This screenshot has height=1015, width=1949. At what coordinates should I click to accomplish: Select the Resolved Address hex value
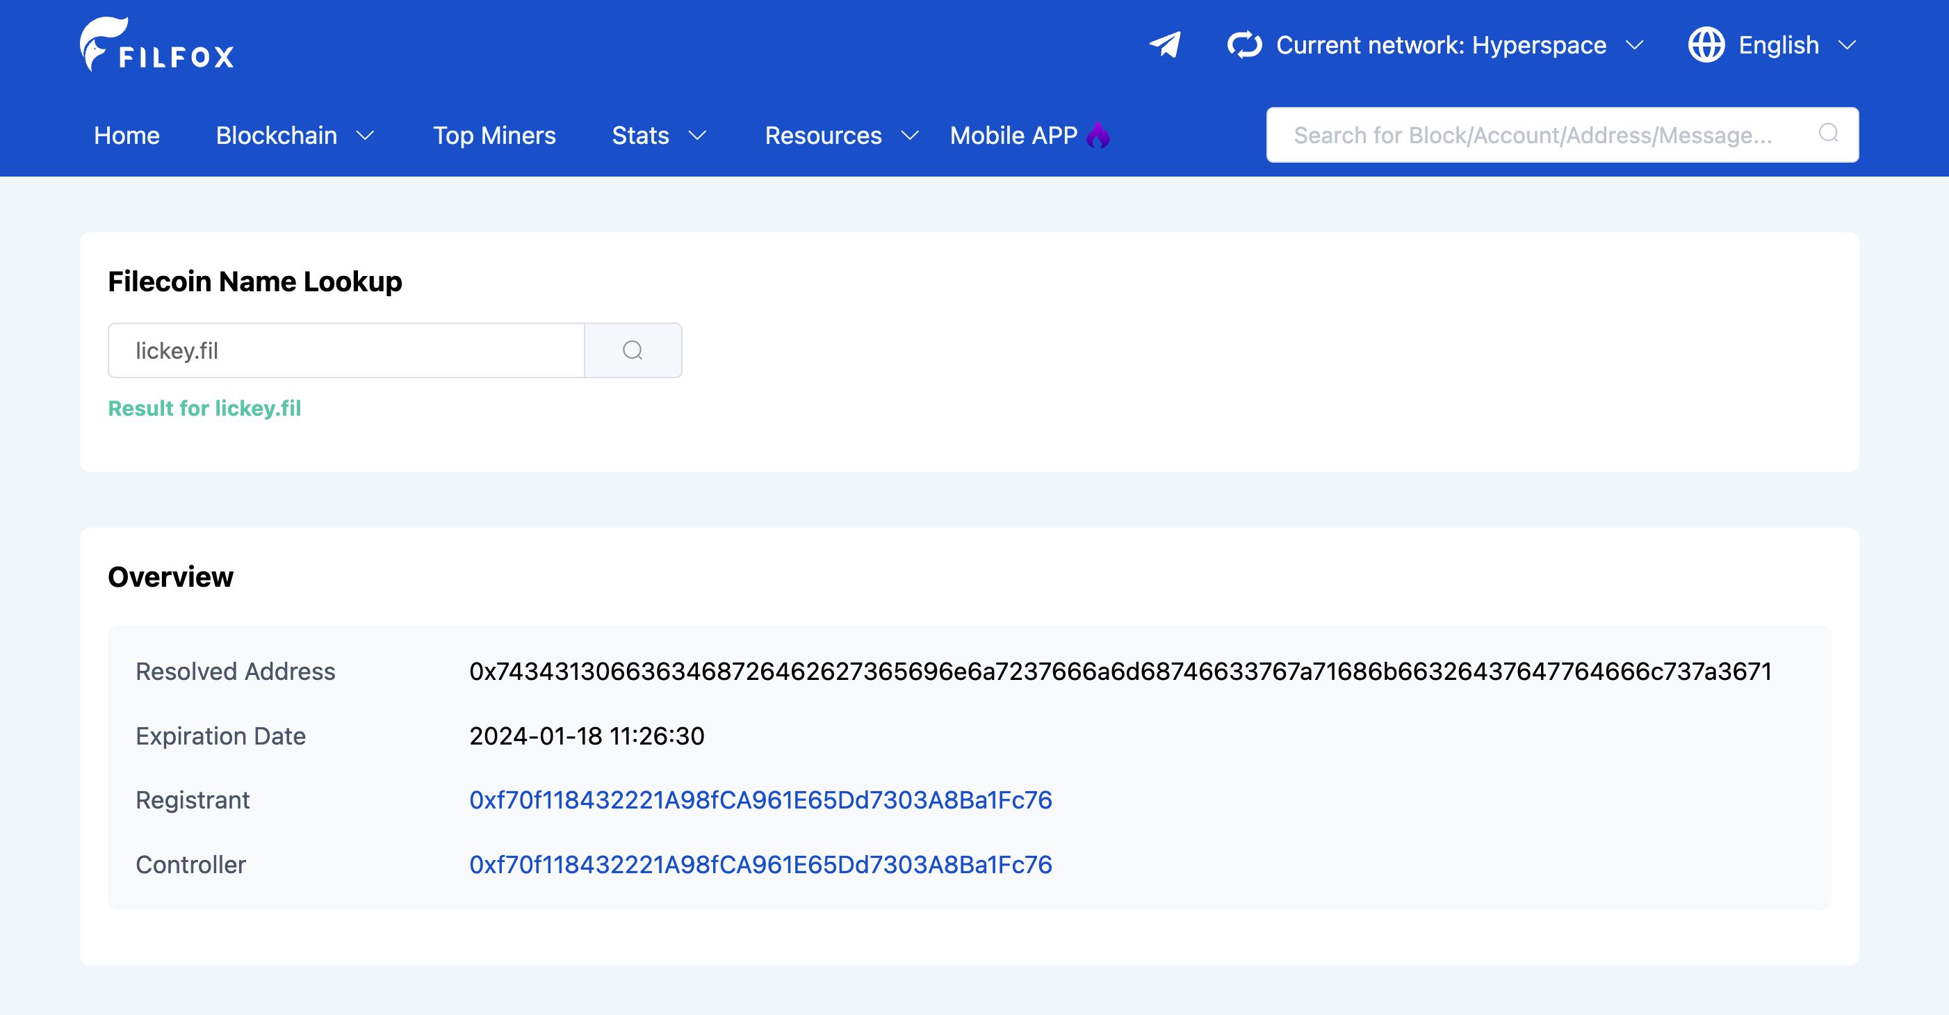(x=1120, y=672)
